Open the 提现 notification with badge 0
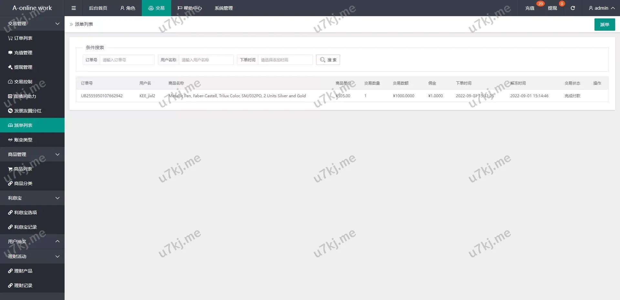 tap(552, 8)
